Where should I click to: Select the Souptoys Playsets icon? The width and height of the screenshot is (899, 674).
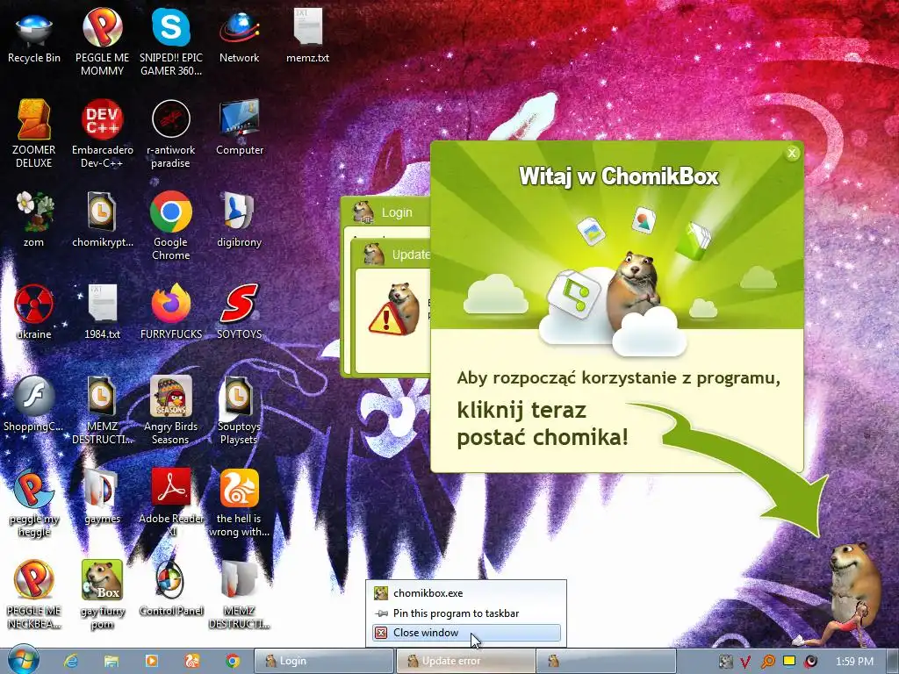point(239,411)
